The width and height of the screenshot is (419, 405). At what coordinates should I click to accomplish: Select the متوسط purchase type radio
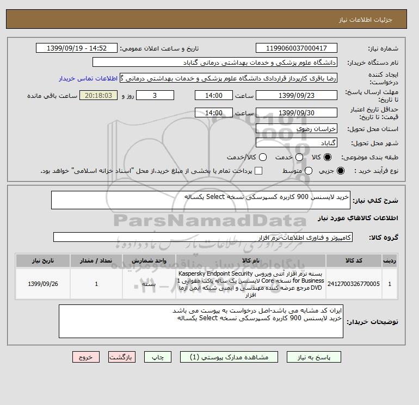309,171
